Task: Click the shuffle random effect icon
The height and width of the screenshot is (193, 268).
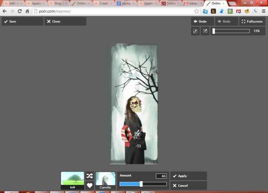Action: (90, 176)
